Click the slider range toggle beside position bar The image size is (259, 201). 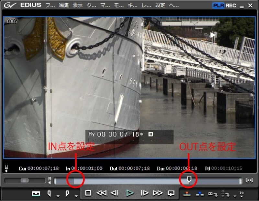[50, 180]
